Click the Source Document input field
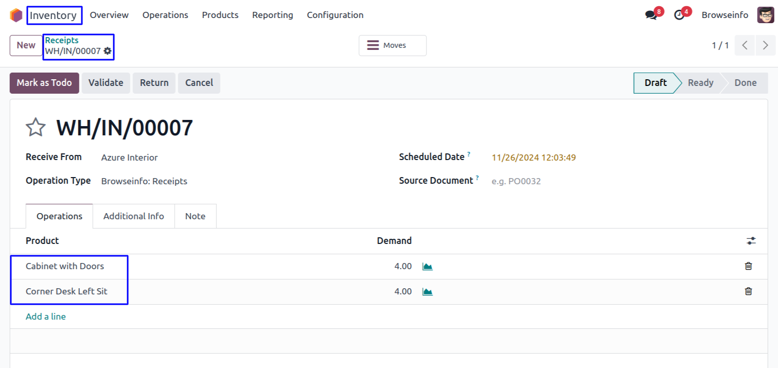This screenshot has width=778, height=368. [566, 181]
